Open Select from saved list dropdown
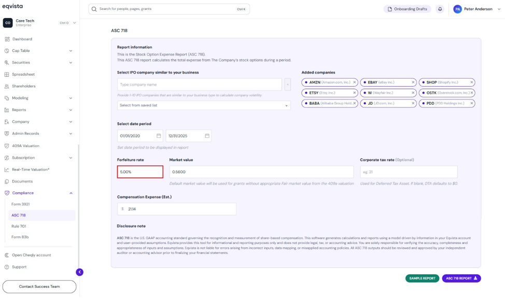 pos(204,105)
